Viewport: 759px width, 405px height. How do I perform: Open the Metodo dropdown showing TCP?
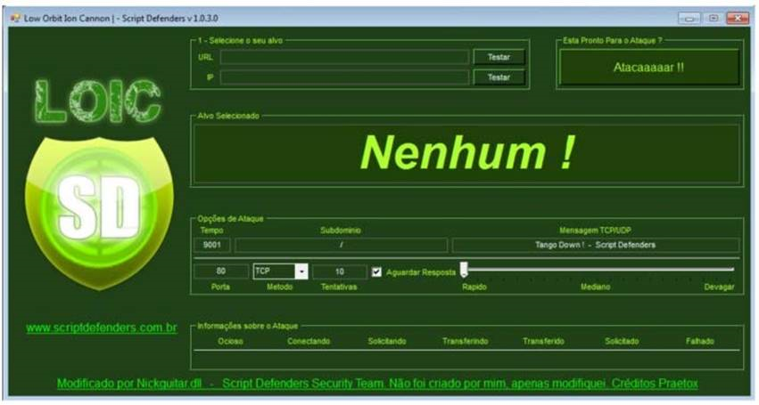301,271
